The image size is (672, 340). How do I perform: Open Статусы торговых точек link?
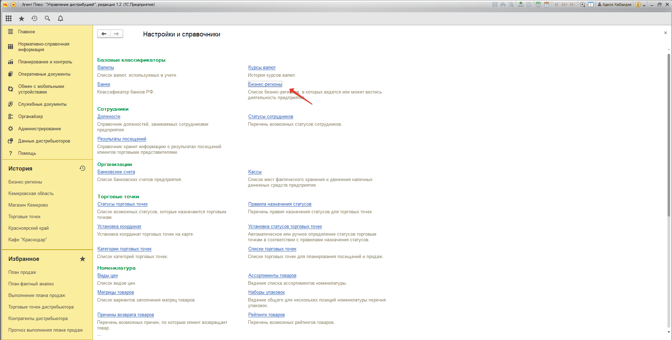click(x=122, y=204)
